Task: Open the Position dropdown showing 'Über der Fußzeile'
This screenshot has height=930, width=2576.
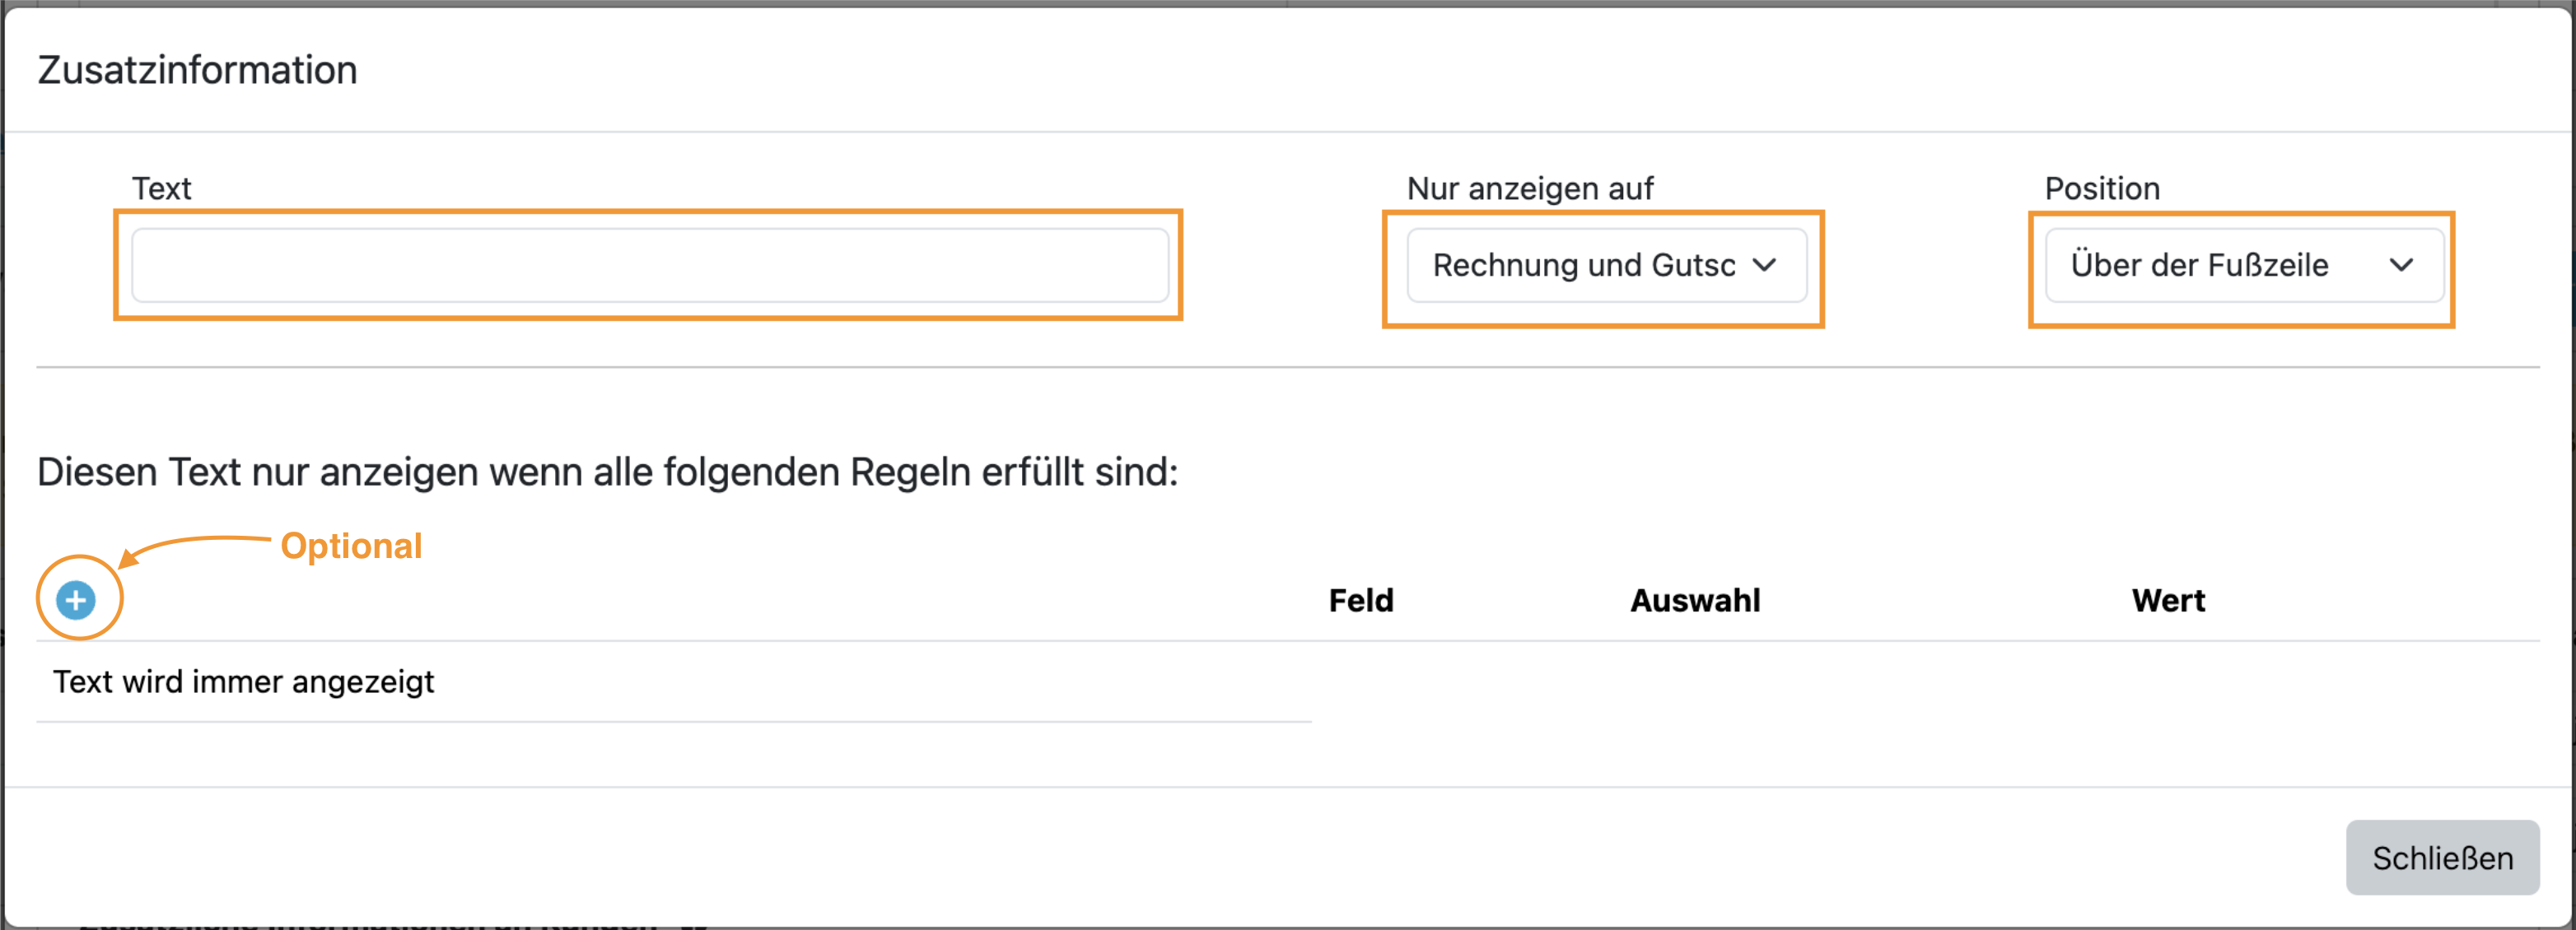Action: click(2243, 266)
